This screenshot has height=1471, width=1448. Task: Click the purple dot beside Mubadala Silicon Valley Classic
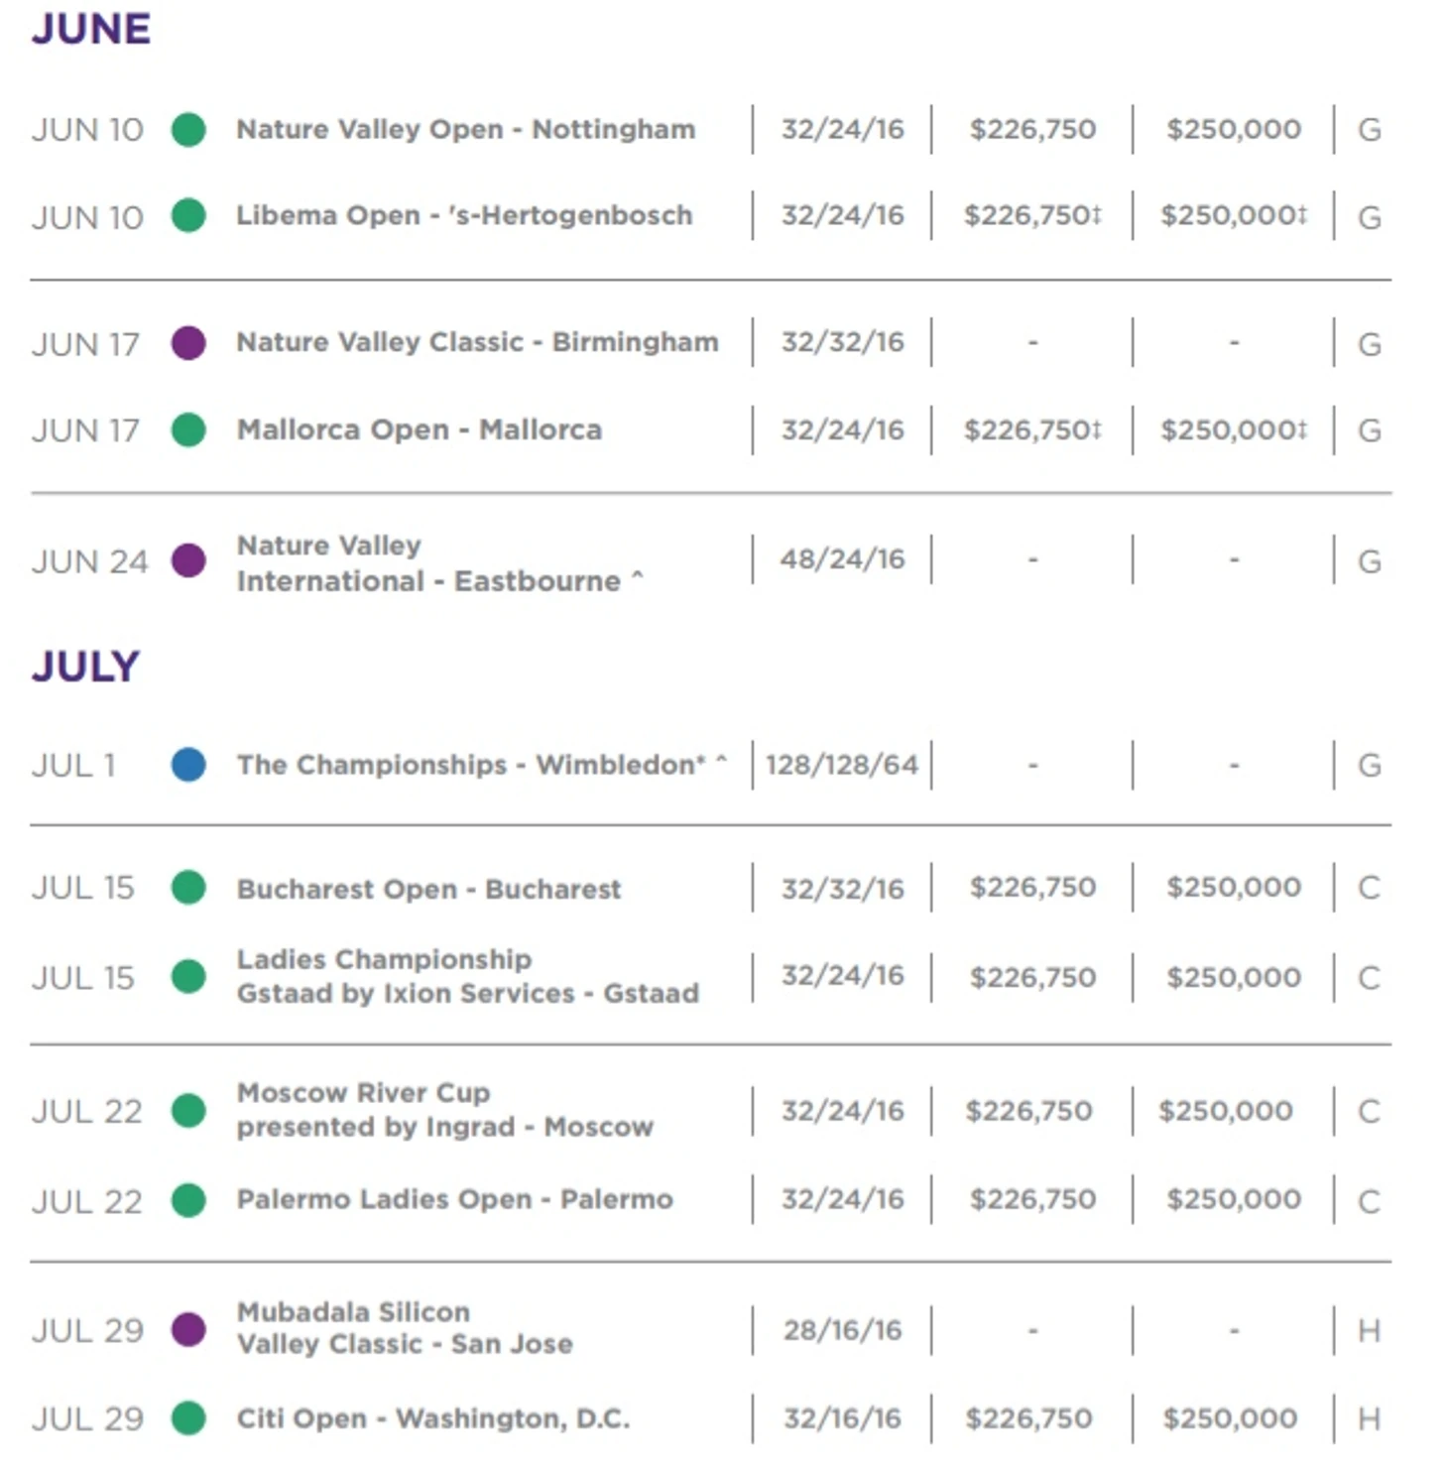click(x=188, y=1329)
